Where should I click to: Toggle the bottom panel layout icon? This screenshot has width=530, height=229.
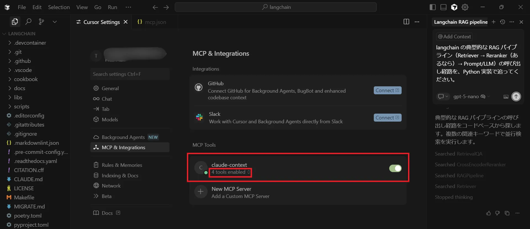443,7
